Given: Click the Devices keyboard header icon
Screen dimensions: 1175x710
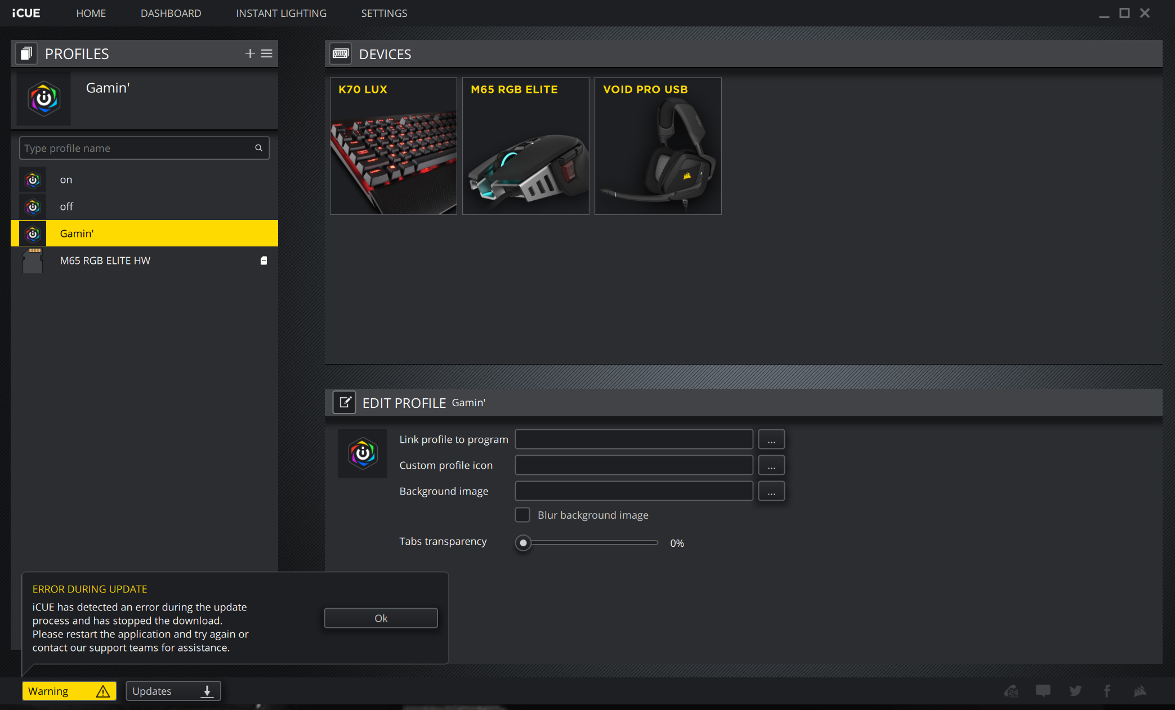Looking at the screenshot, I should pyautogui.click(x=341, y=54).
